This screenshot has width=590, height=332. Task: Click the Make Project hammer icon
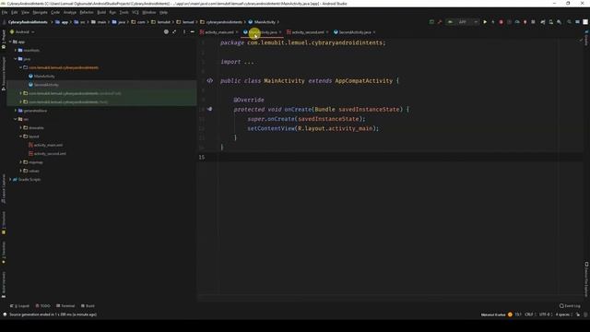(x=440, y=22)
